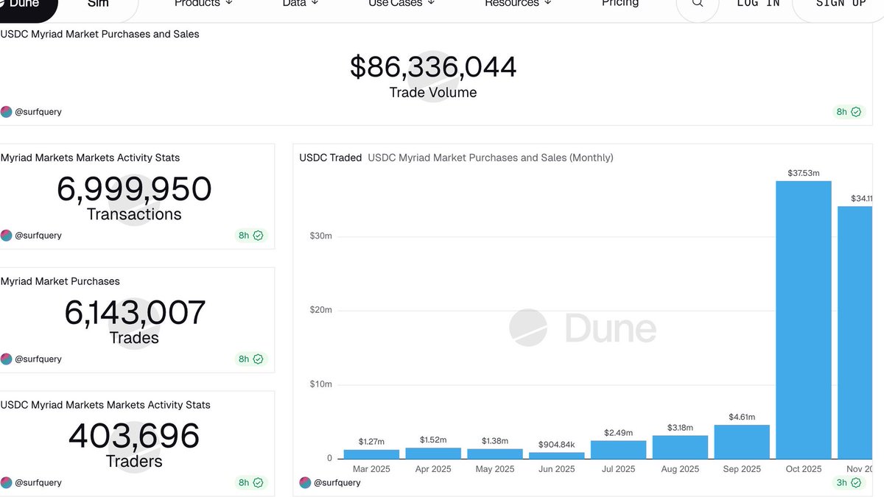Open USDC Myriad Markets Markets Activity Stats title
The width and height of the screenshot is (884, 497).
pyautogui.click(x=105, y=405)
